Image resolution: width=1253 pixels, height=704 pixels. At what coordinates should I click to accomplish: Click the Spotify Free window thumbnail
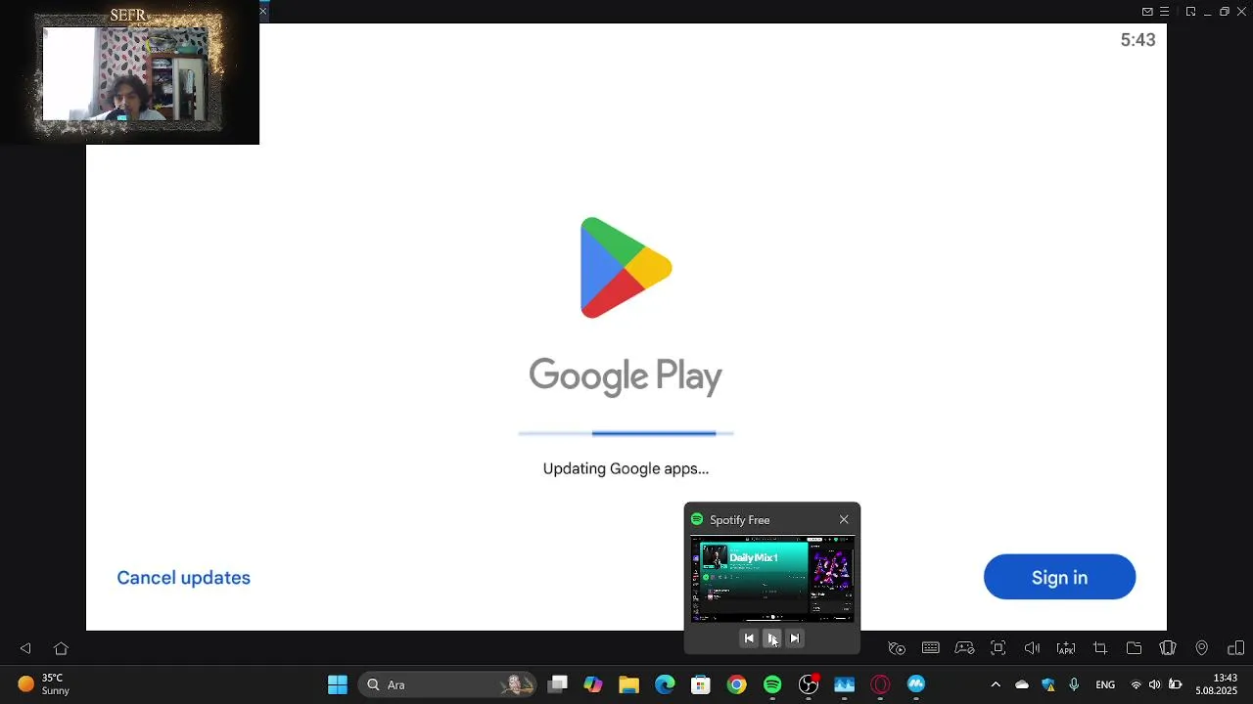[x=772, y=579]
